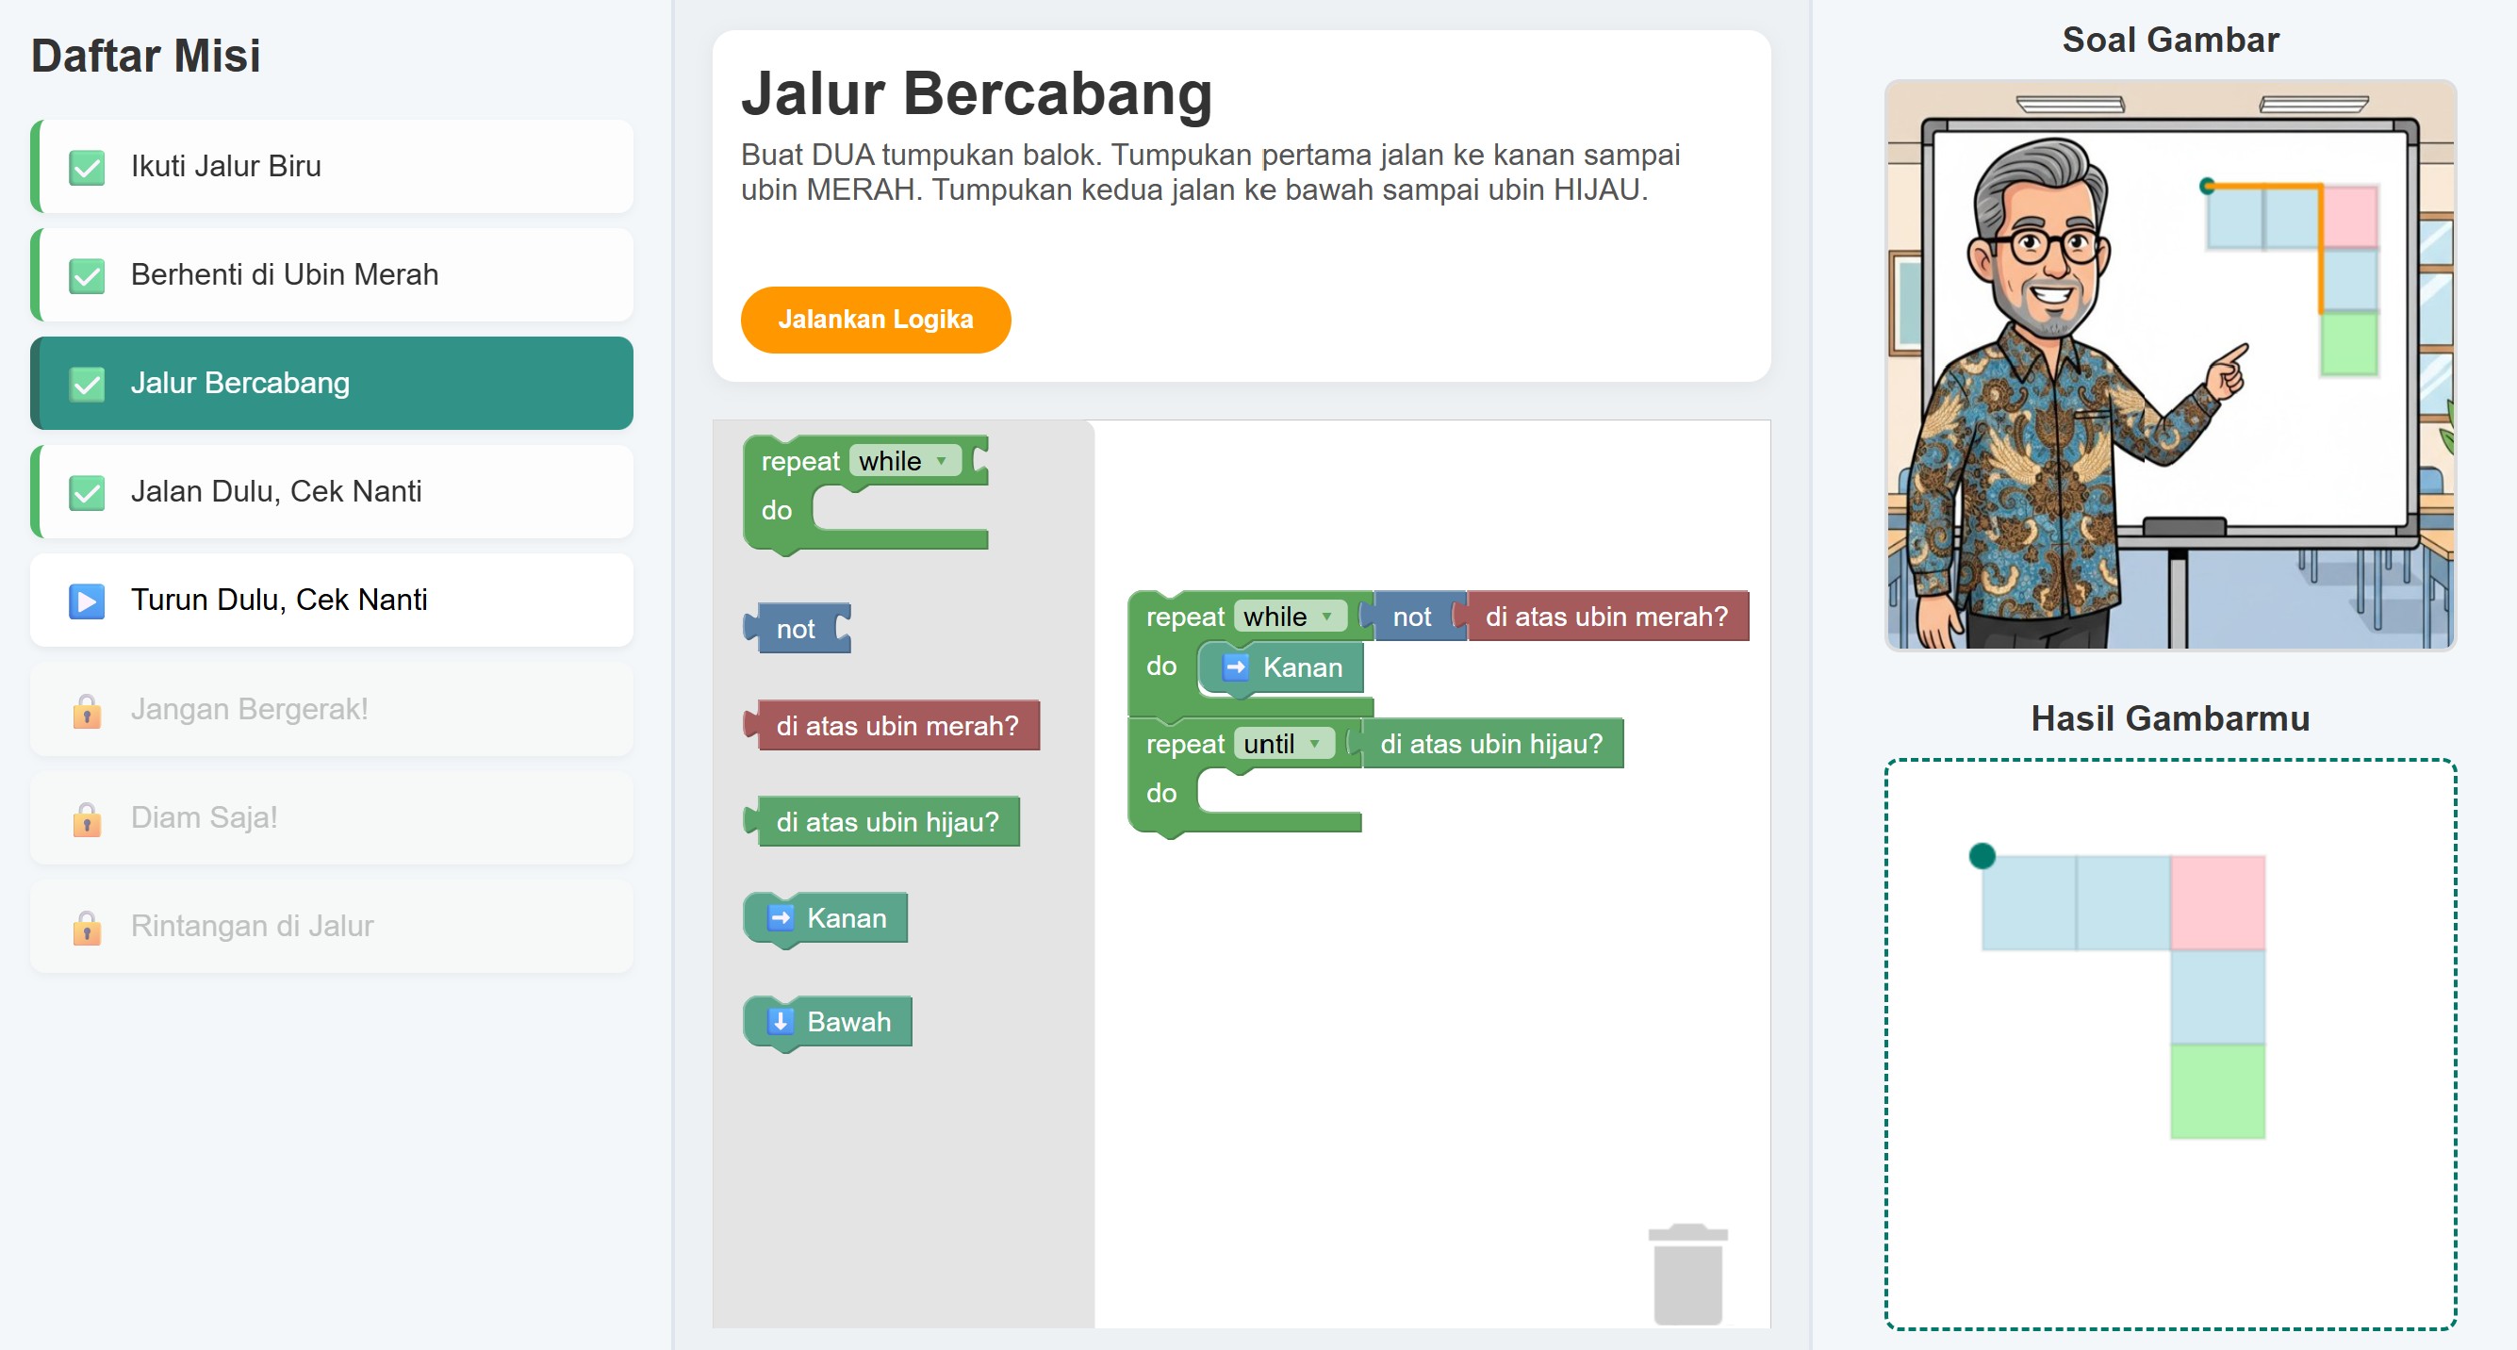This screenshot has height=1350, width=2517.
Task: Select the Kanan block with right-arrow icon
Action: [x=826, y=918]
